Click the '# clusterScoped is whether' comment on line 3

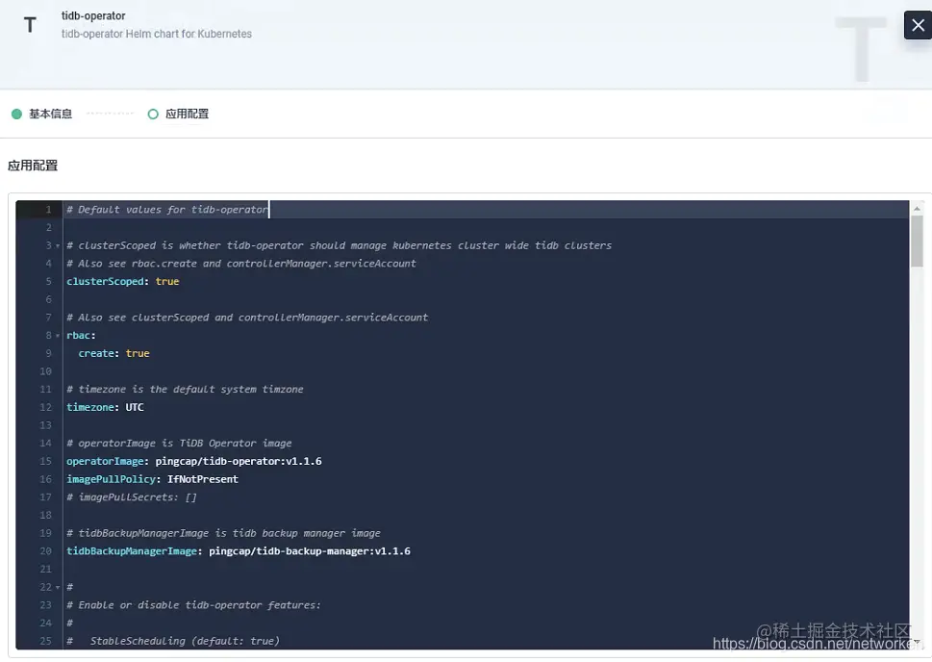[x=339, y=245]
